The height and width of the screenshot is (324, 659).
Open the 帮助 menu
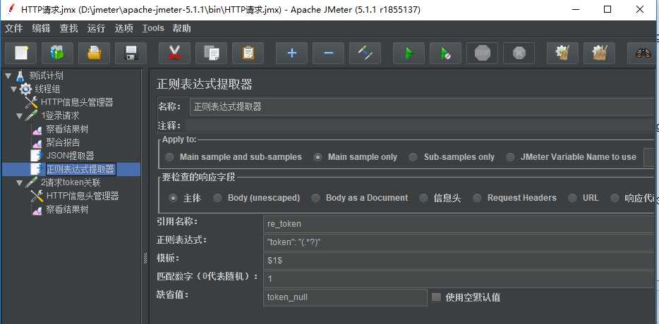coord(181,29)
